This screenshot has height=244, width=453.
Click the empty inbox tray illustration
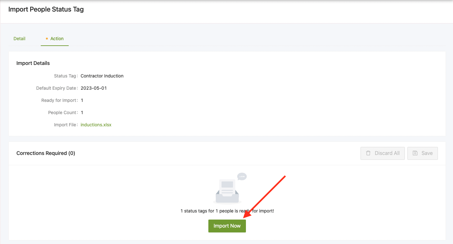pyautogui.click(x=227, y=192)
